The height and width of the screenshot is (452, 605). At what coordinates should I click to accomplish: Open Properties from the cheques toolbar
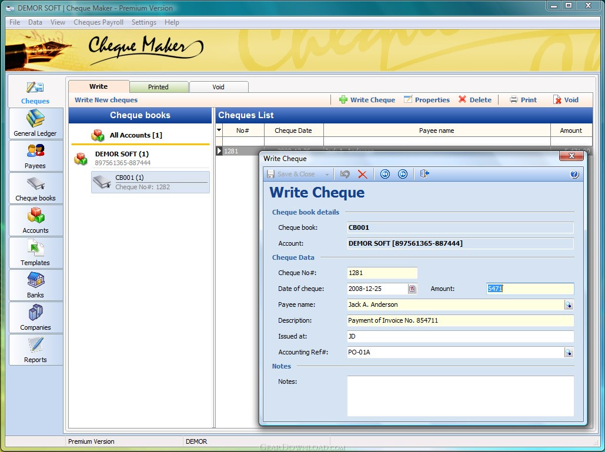pos(427,100)
